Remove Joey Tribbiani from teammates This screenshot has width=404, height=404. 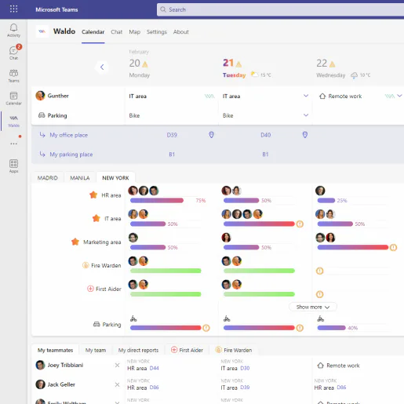coord(117,365)
